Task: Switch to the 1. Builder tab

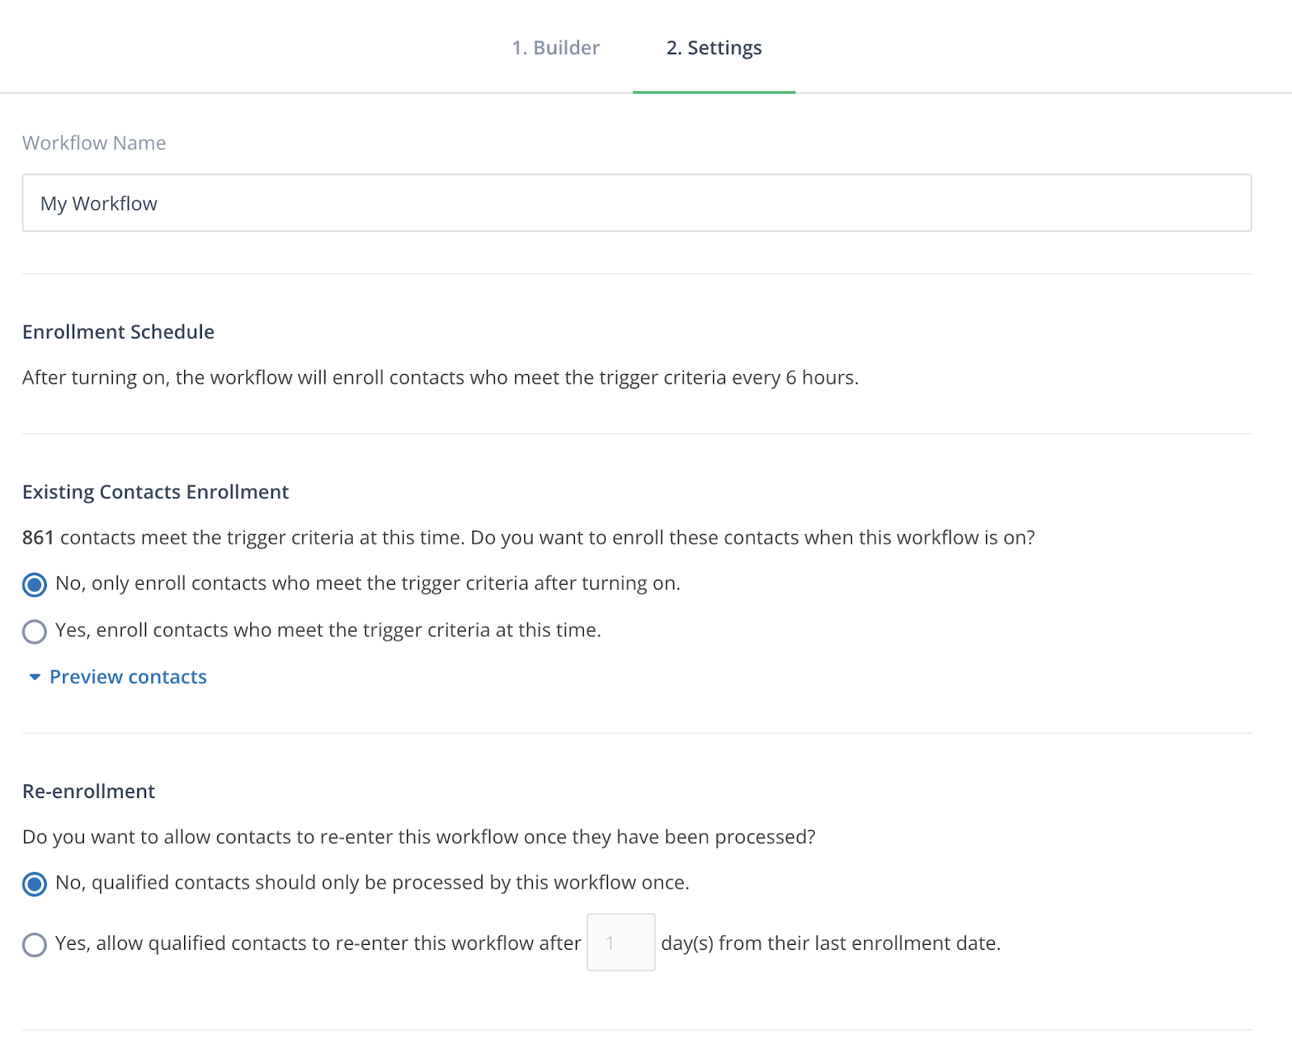Action: [556, 48]
